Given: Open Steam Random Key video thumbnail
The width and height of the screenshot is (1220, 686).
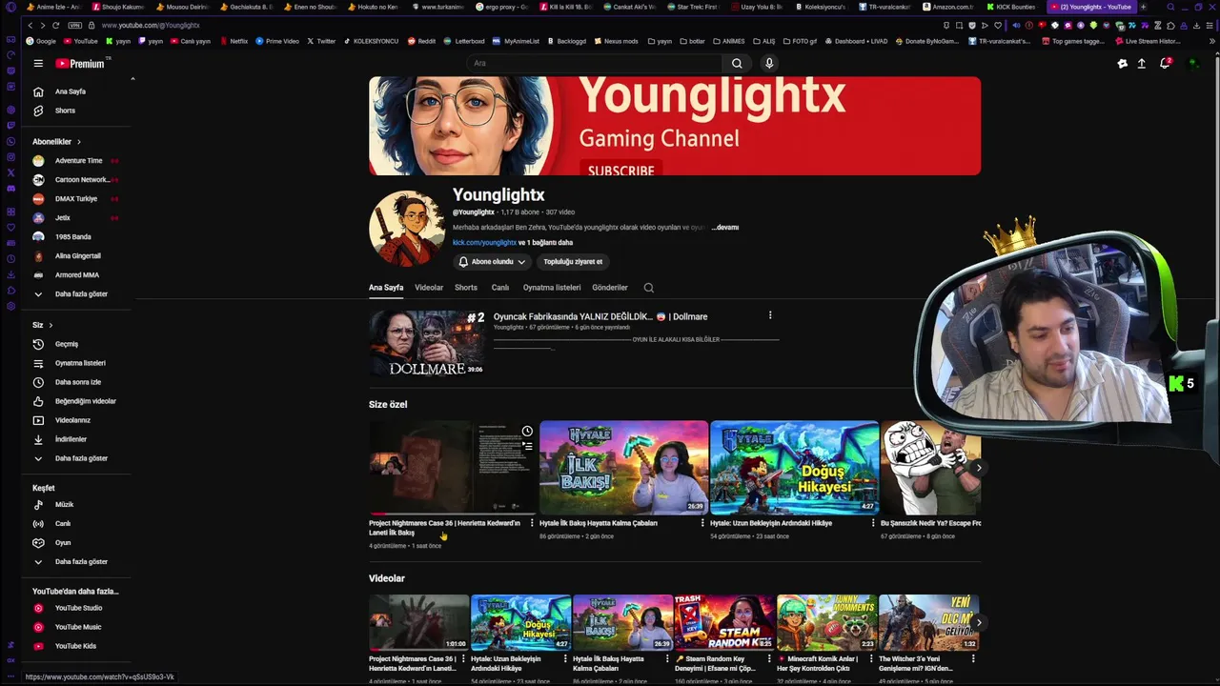Looking at the screenshot, I should tap(724, 623).
